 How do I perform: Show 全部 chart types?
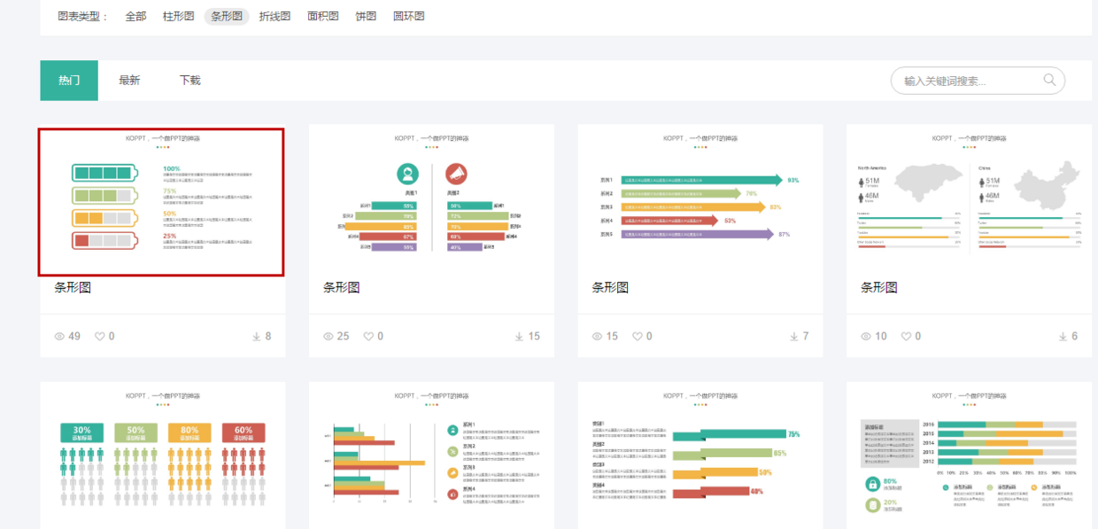(135, 16)
